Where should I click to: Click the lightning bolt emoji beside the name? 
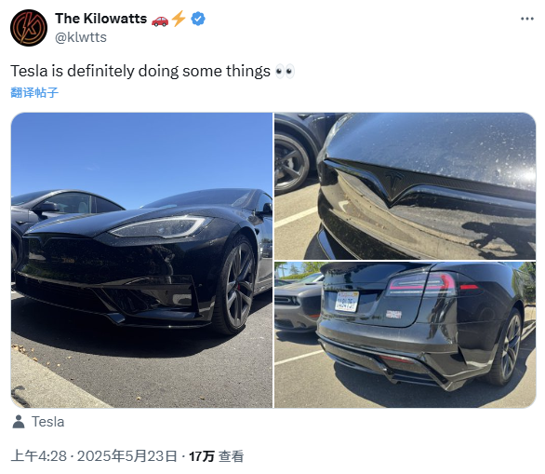[x=179, y=19]
